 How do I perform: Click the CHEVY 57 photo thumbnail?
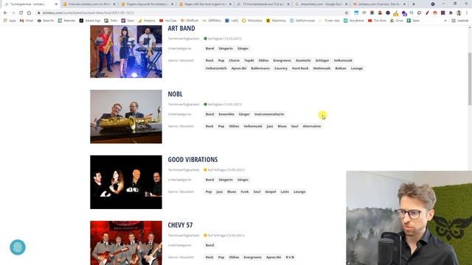pos(126,243)
